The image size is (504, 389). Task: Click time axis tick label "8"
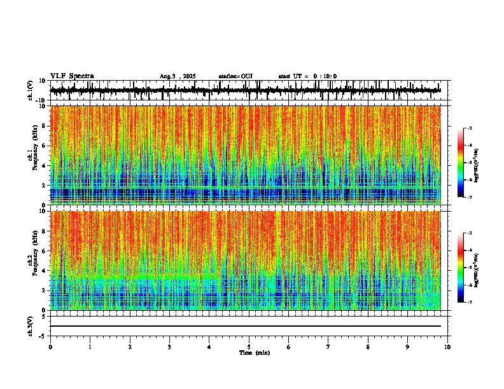tap(368, 347)
